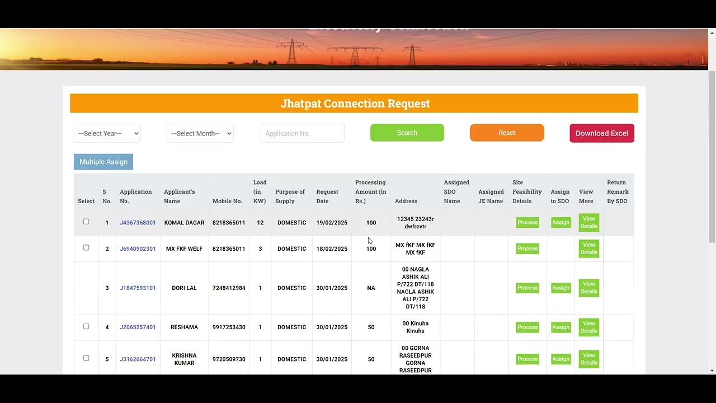The image size is (716, 403).
Task: Click Process for MX FKF WELF row
Action: [x=527, y=249]
